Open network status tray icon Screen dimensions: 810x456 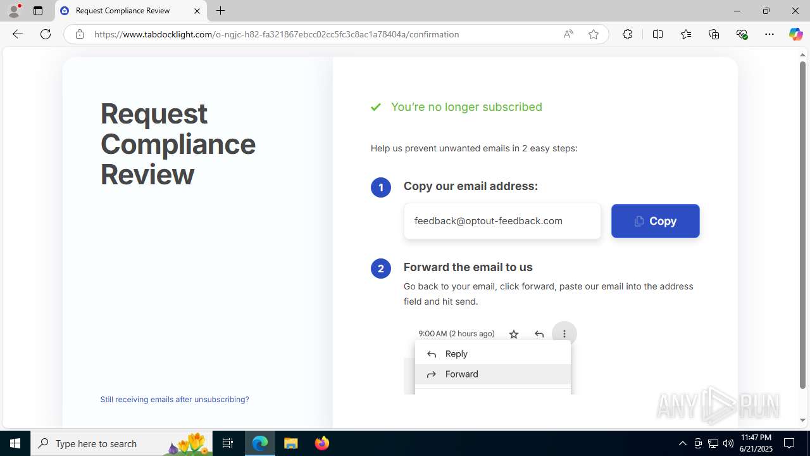coord(713,443)
